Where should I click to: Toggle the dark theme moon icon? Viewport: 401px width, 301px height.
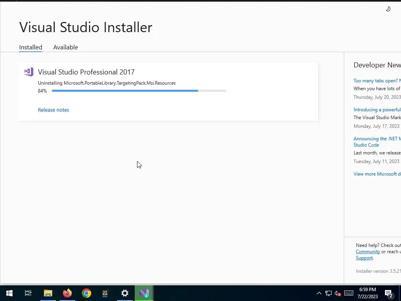tap(388, 9)
